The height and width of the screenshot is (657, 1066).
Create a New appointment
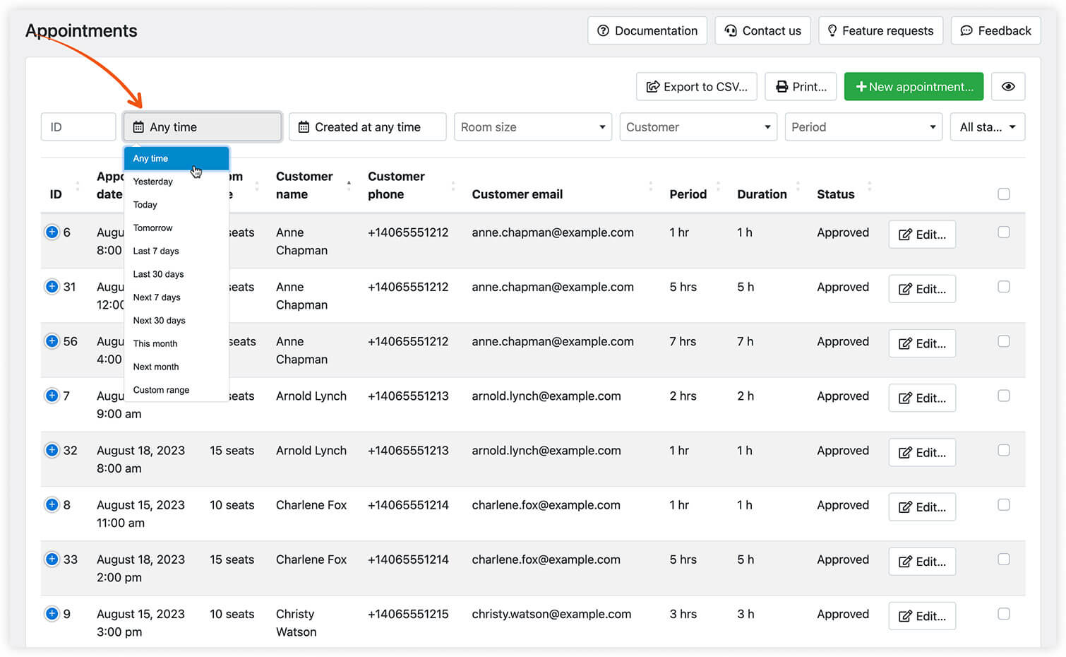point(914,86)
